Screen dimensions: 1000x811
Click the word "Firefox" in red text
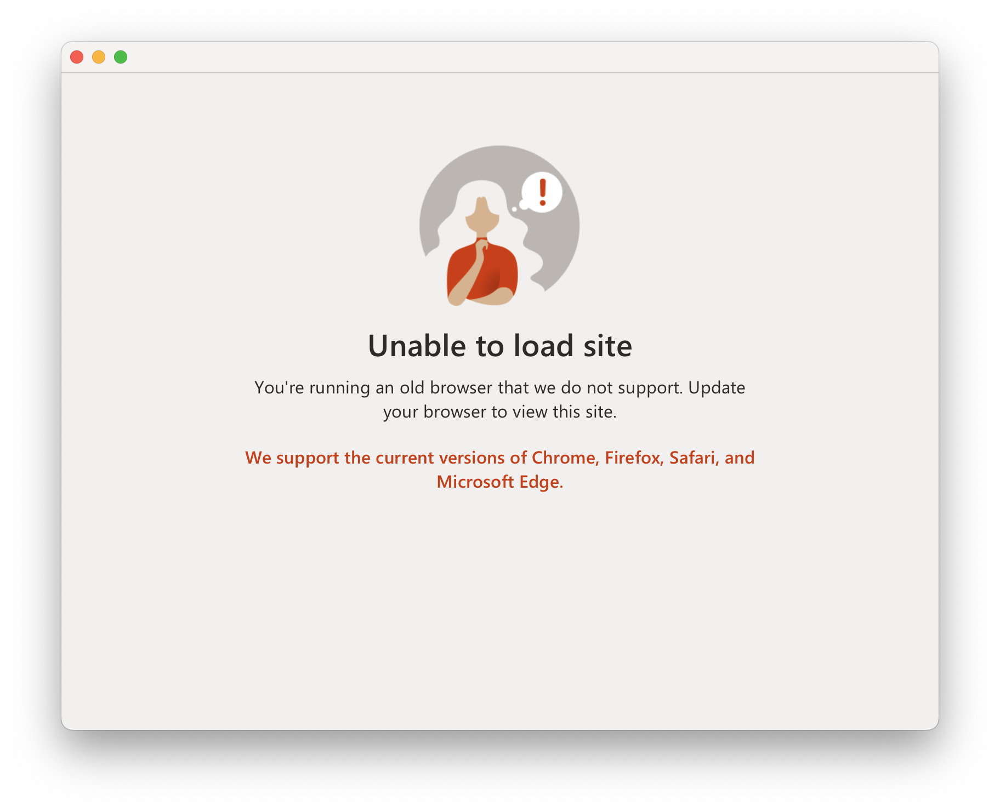pos(633,458)
